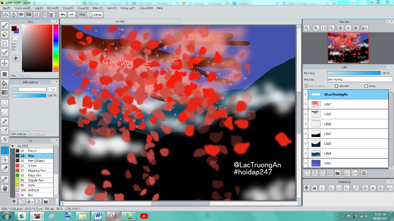Screen dimensions: 394x221
Task: Open image folder icon in Reference panel
Action: coord(314,188)
